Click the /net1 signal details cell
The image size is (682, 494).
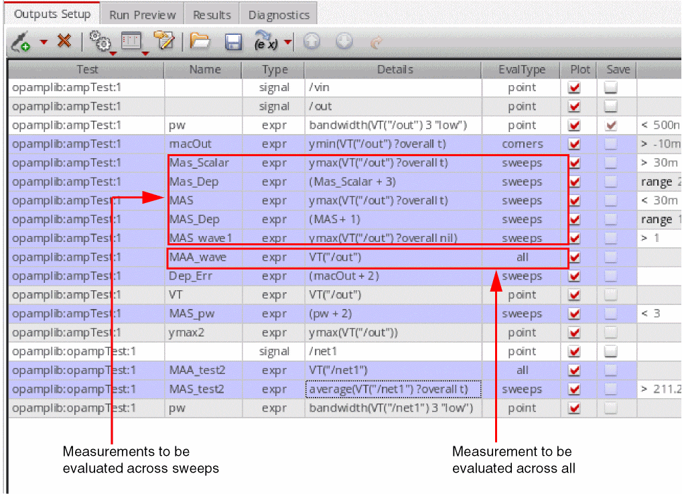click(x=394, y=352)
